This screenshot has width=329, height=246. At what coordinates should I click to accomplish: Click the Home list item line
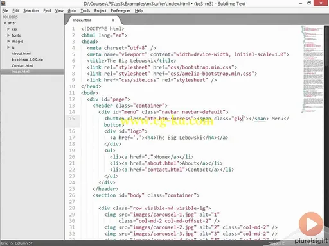[152, 157]
